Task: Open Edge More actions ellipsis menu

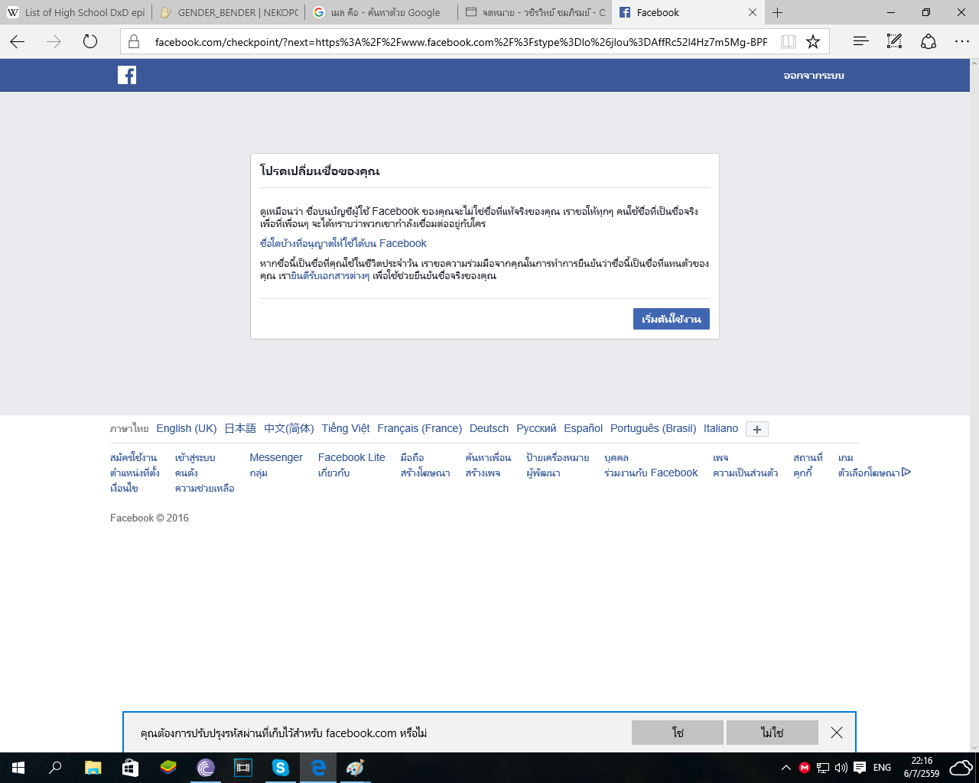Action: 962,41
